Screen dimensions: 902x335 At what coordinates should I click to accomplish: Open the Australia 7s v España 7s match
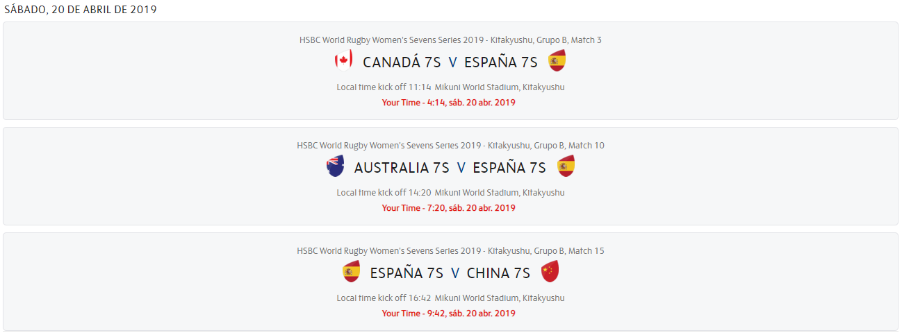(x=450, y=168)
